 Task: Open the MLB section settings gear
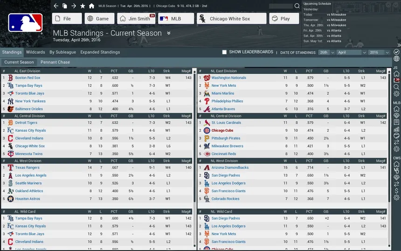(x=396, y=149)
